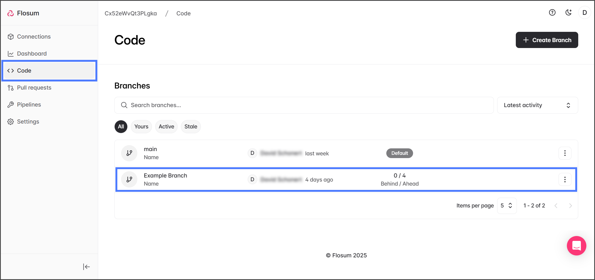Click the Create Branch button
This screenshot has height=280, width=595.
tap(547, 40)
